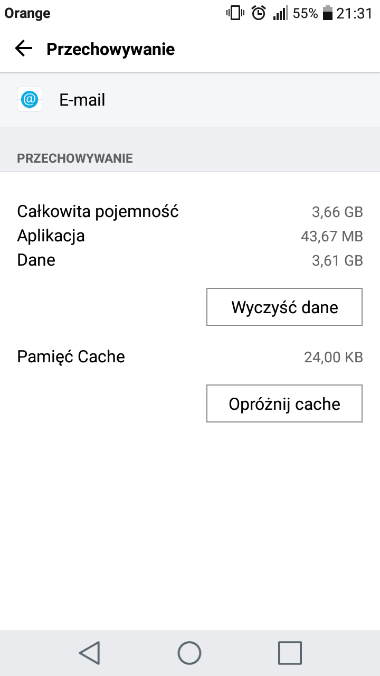Open recent apps with square button
Image resolution: width=380 pixels, height=676 pixels.
[290, 653]
